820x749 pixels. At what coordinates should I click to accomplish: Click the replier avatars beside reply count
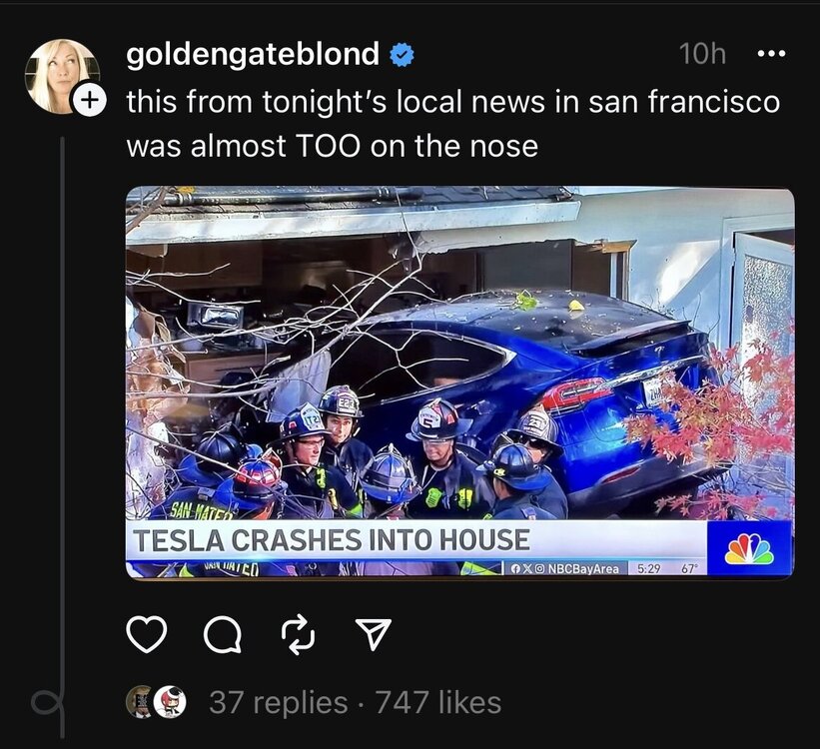click(155, 702)
